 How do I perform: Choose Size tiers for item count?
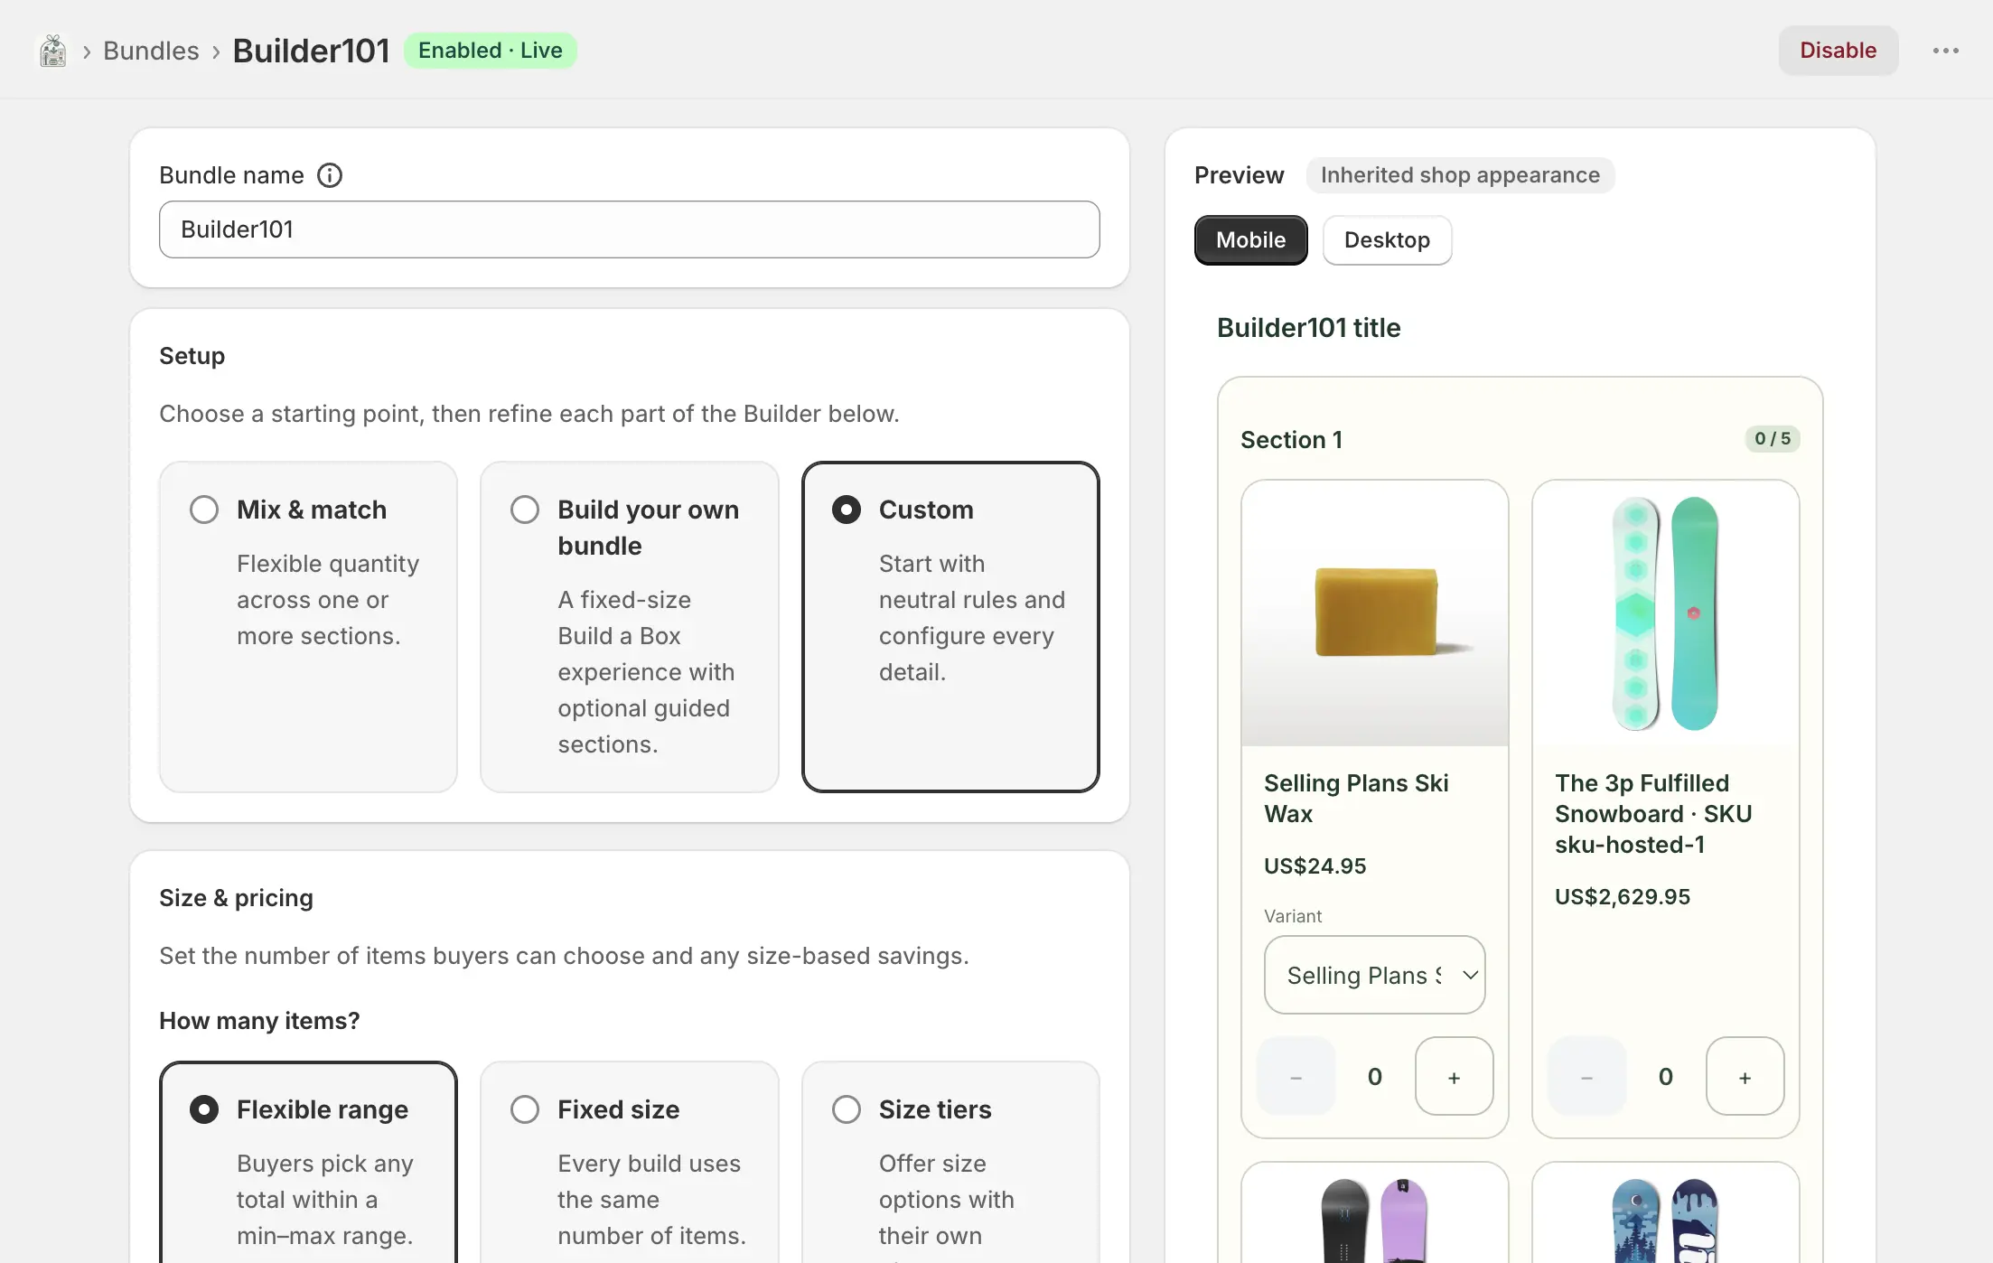950,1163
